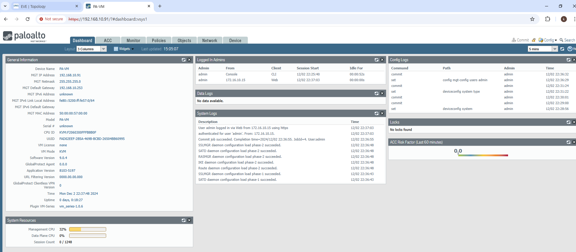Close the General Information widget
This screenshot has height=252, width=576.
click(189, 60)
